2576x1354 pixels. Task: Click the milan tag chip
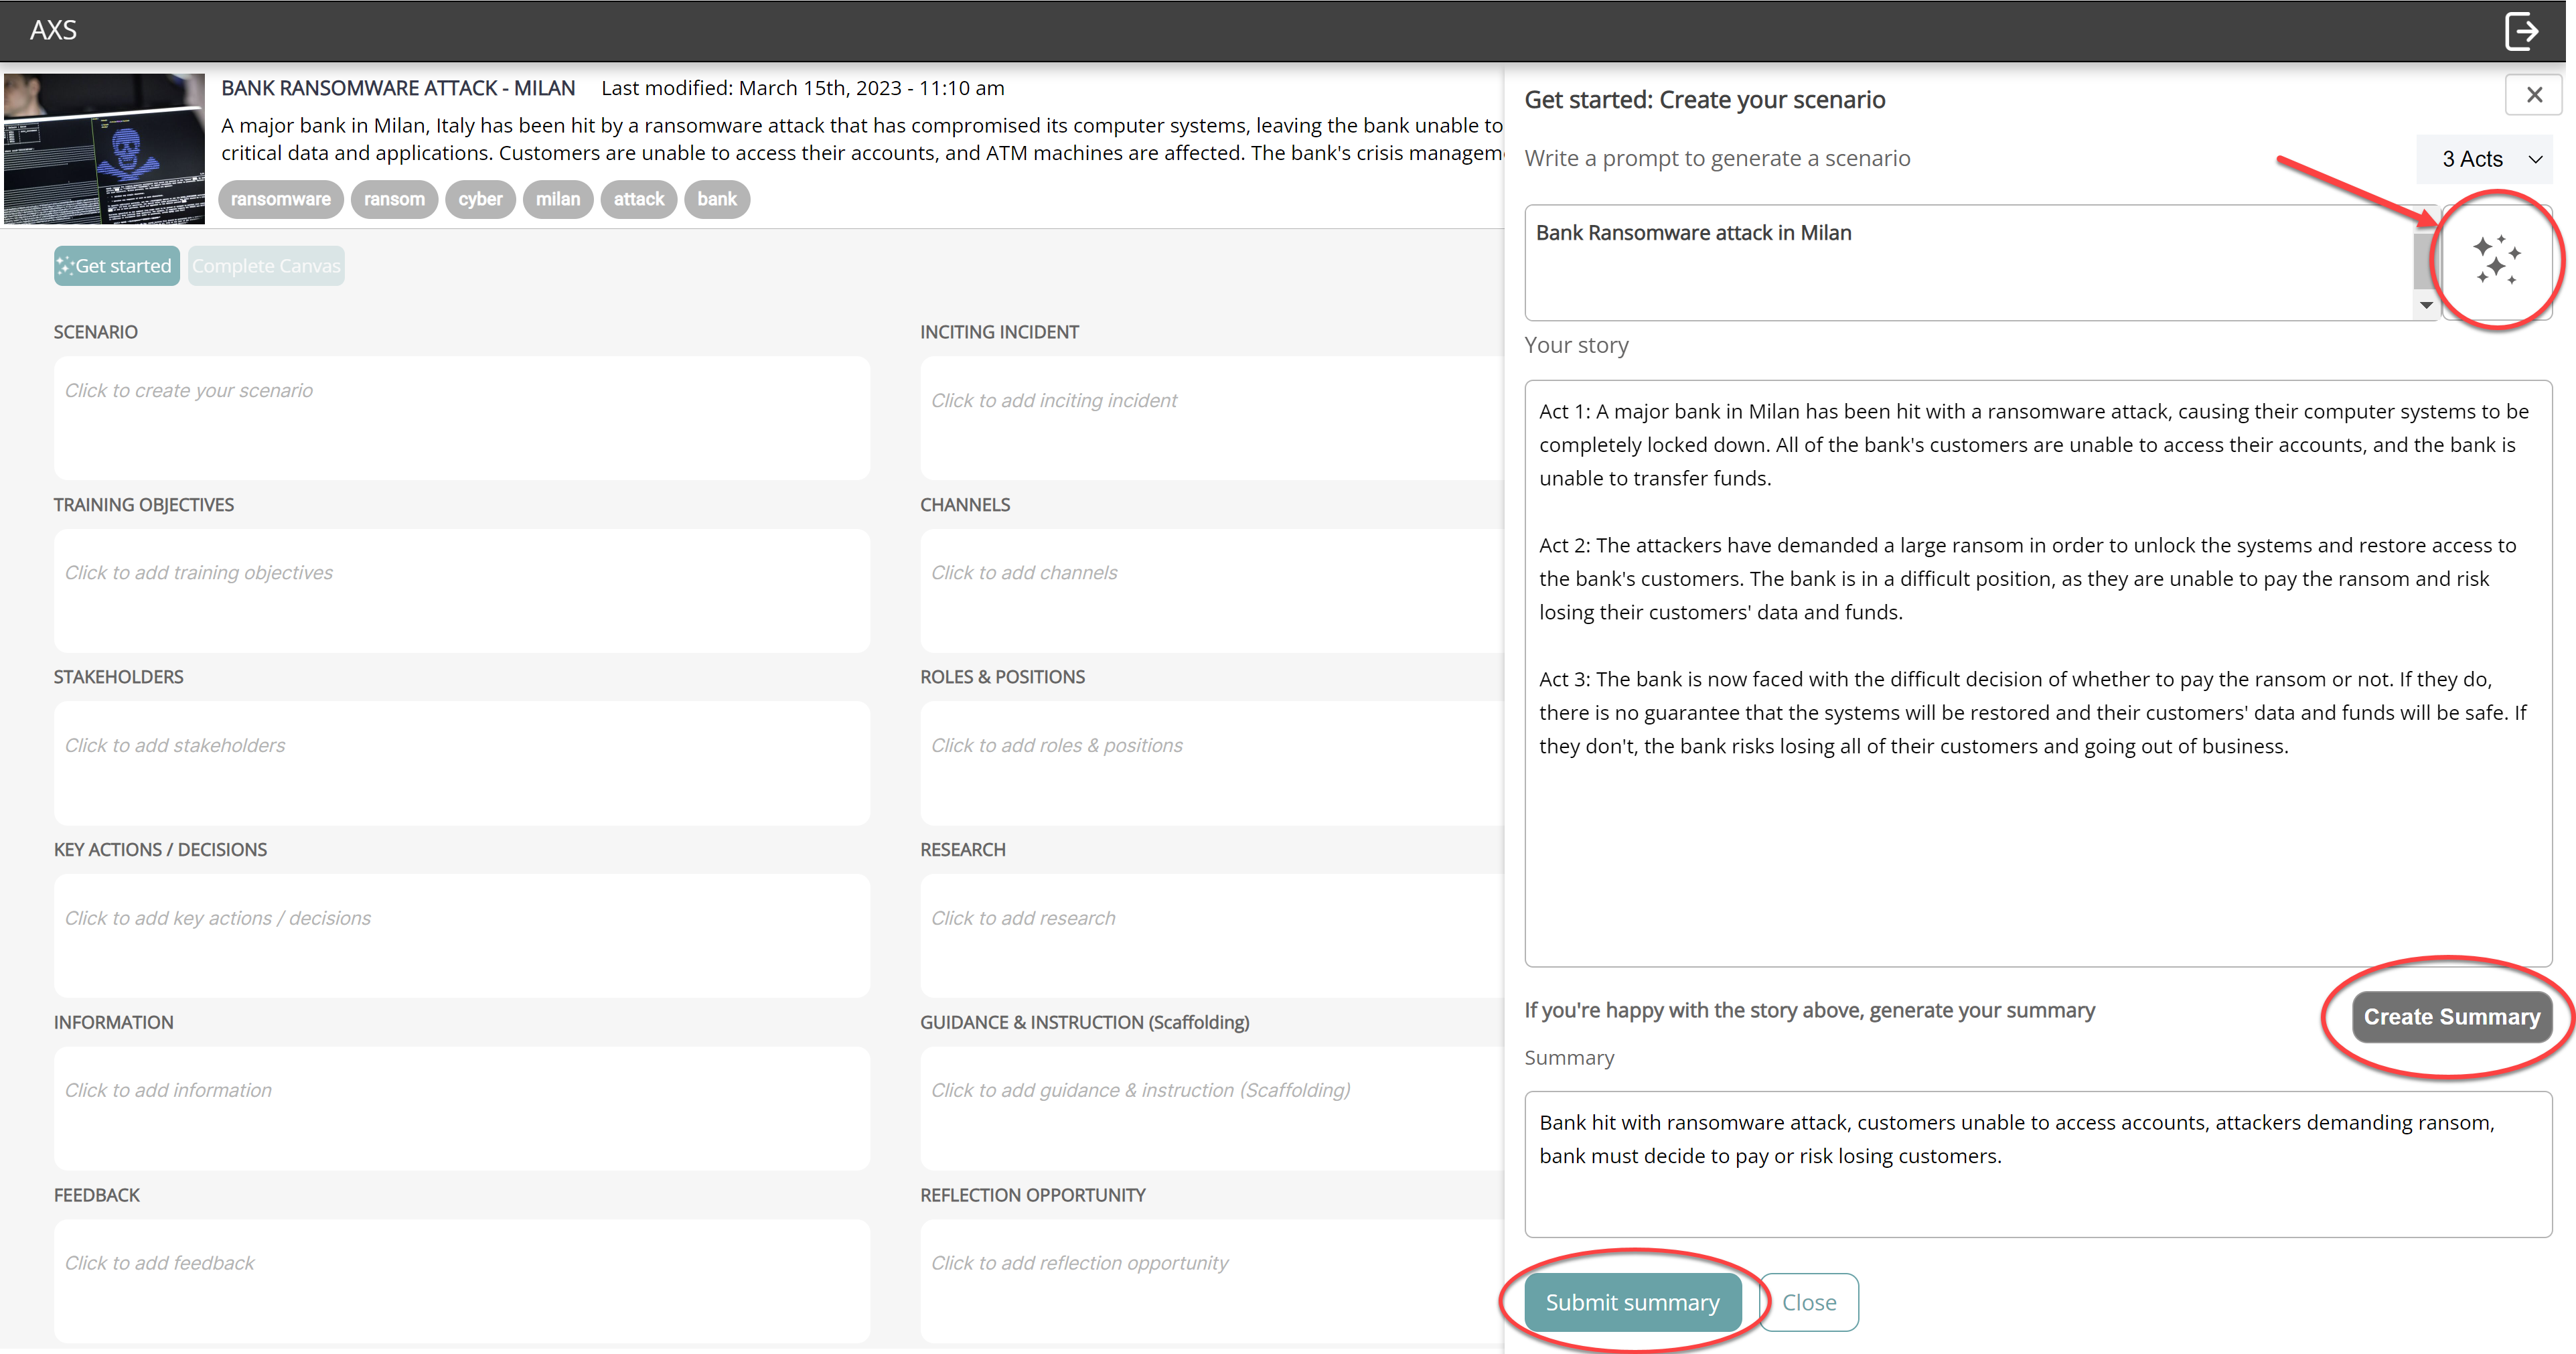(x=557, y=199)
